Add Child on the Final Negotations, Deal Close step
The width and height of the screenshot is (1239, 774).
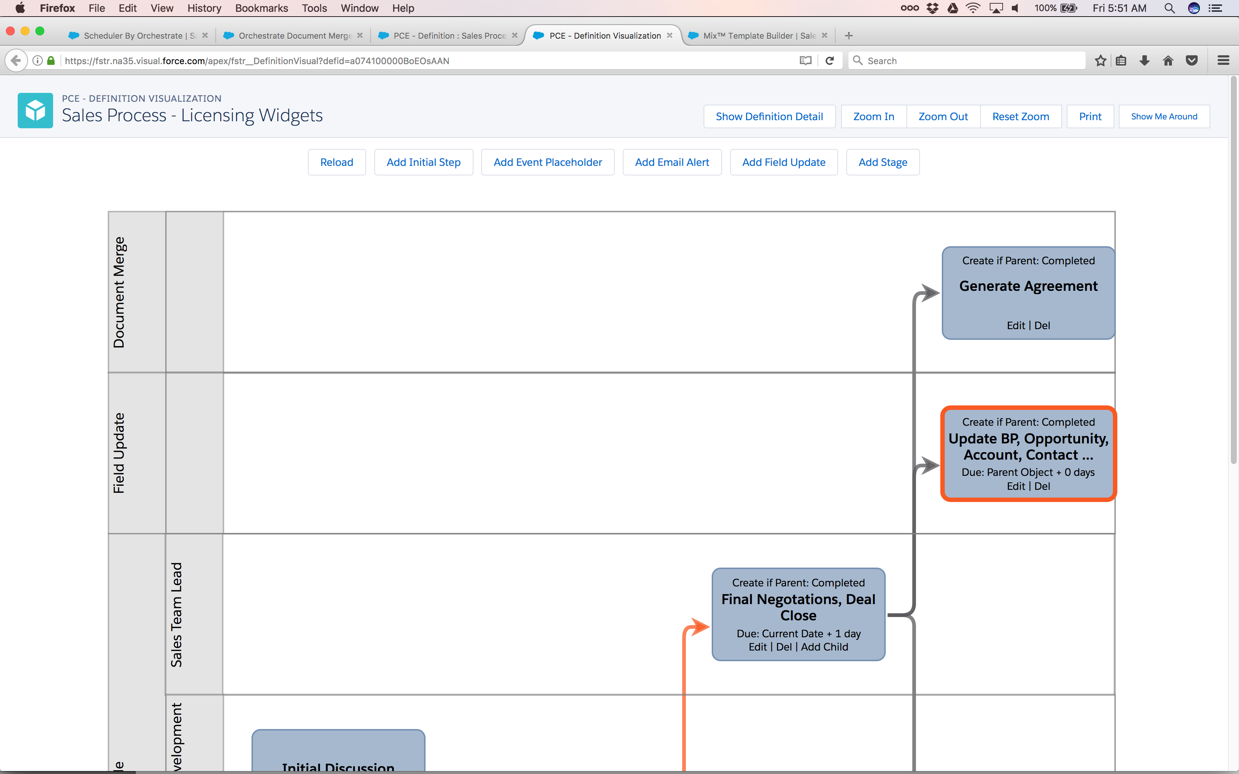pyautogui.click(x=825, y=646)
